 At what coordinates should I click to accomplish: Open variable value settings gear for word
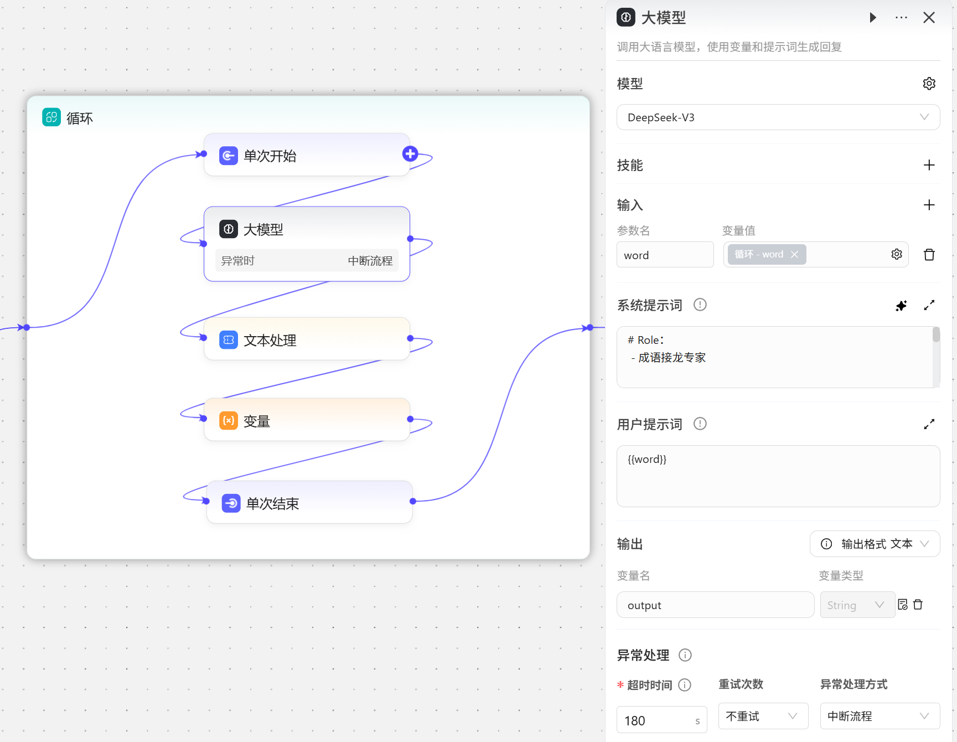point(897,254)
